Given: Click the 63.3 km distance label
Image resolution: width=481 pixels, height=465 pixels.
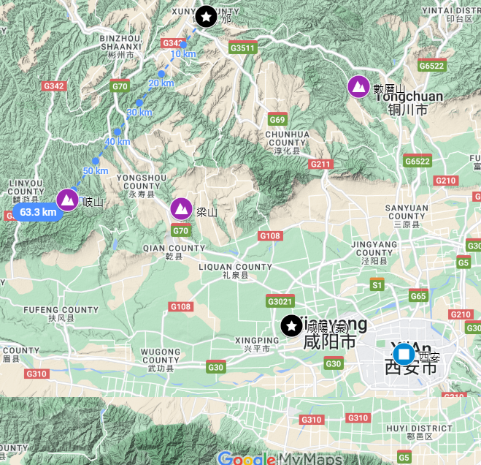Looking at the screenshot, I should coord(38,212).
